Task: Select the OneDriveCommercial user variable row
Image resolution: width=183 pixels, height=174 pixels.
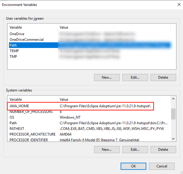Action: pos(26,40)
